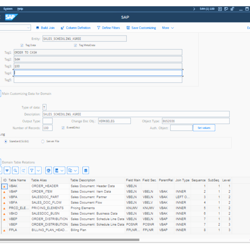
Task: Open the Help menu
Action: coord(20,9)
